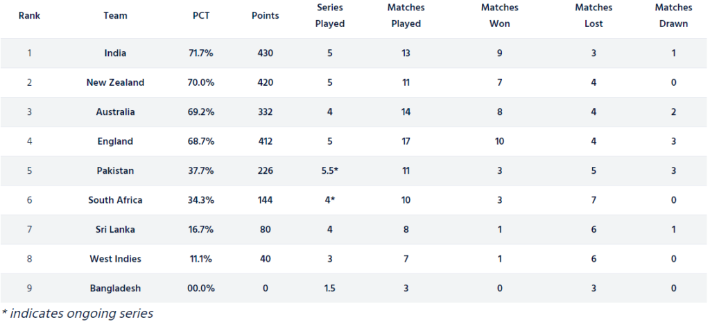This screenshot has height=324, width=710.
Task: Click the New Zealand team name
Action: (115, 82)
